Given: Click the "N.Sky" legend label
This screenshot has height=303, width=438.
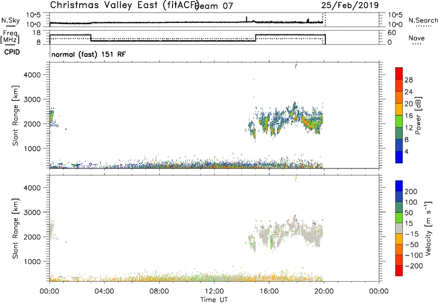Looking at the screenshot, I should point(10,20).
